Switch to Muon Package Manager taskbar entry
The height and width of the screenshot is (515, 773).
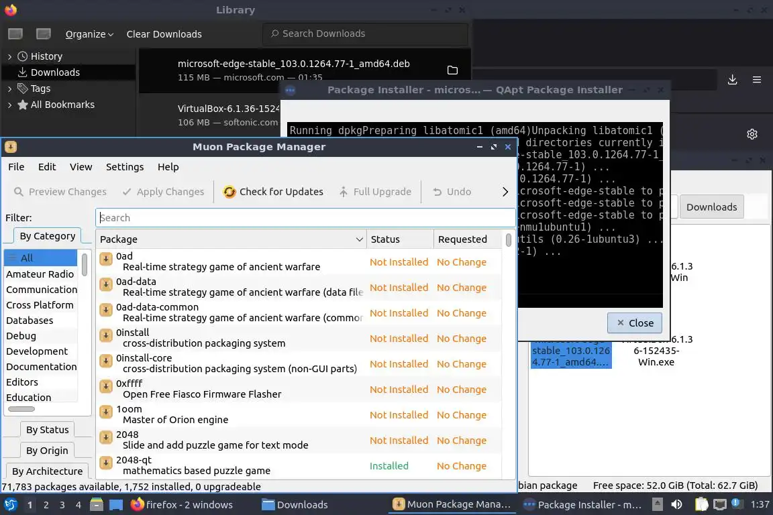452,505
